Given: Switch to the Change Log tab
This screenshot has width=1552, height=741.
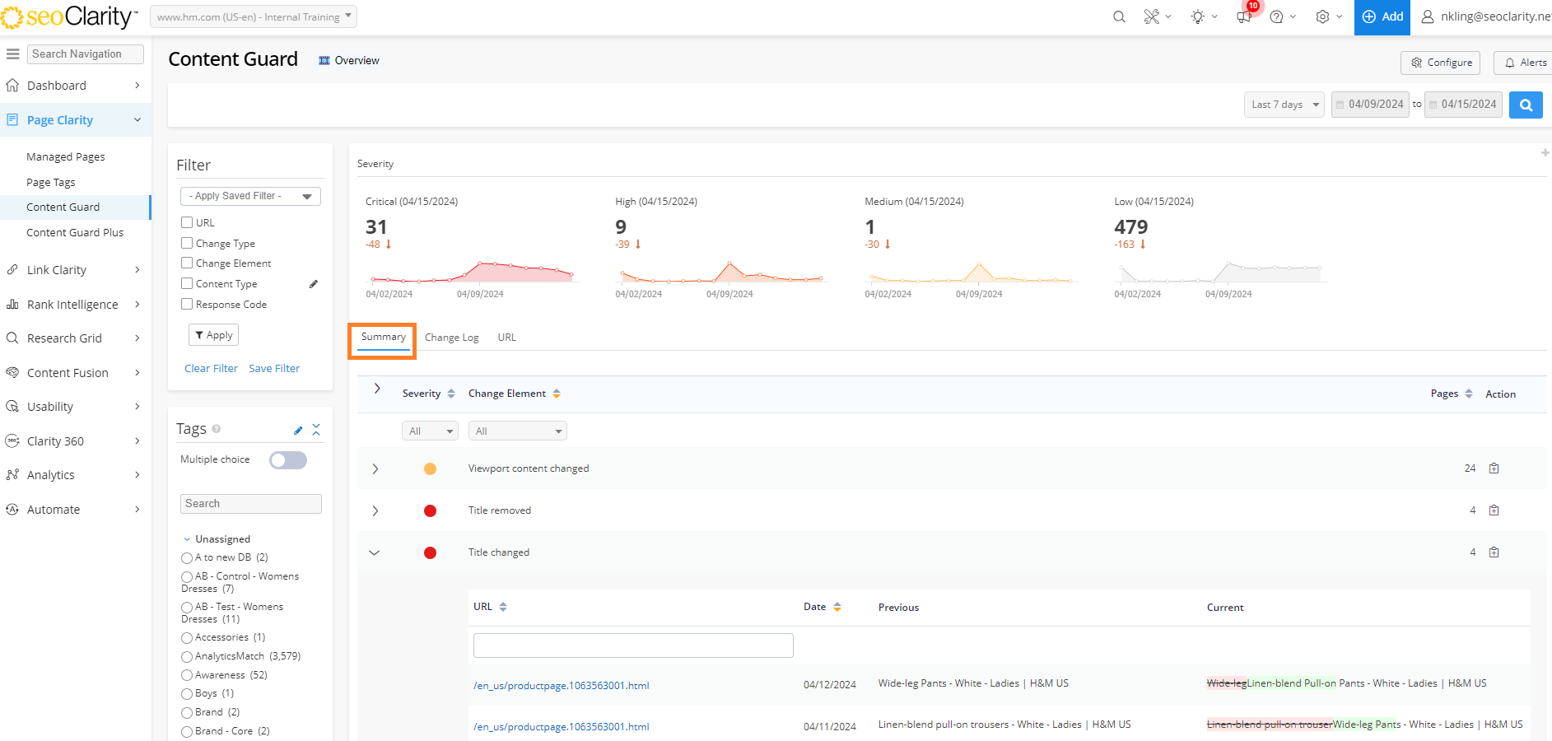Looking at the screenshot, I should point(451,338).
